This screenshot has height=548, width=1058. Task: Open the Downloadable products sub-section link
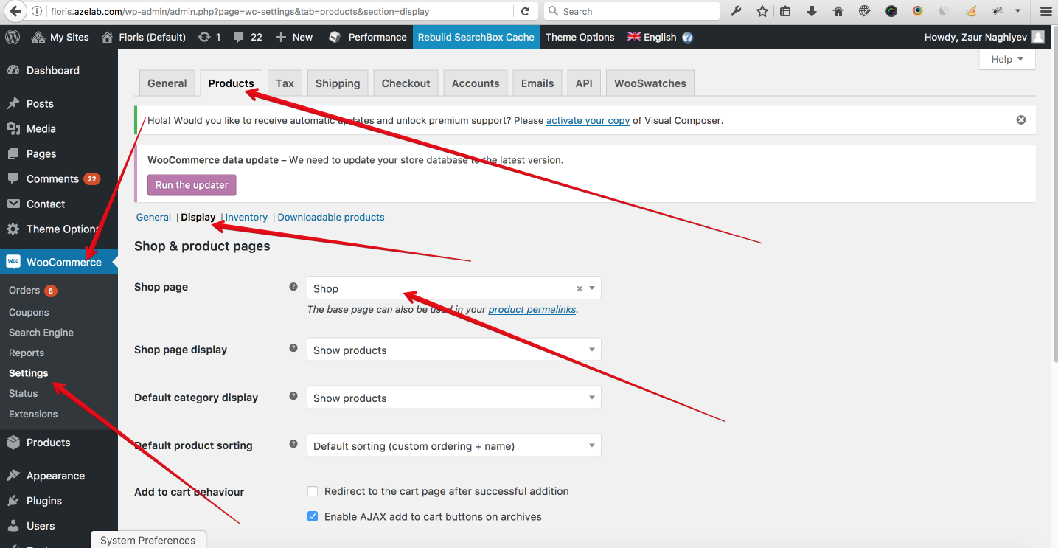[331, 217]
